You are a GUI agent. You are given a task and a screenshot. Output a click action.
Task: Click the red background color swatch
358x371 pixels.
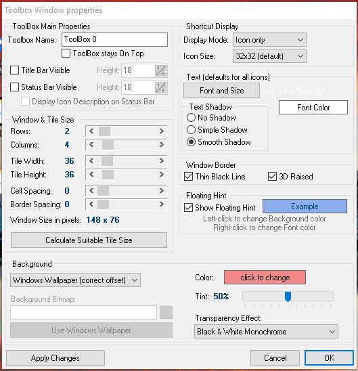265,278
